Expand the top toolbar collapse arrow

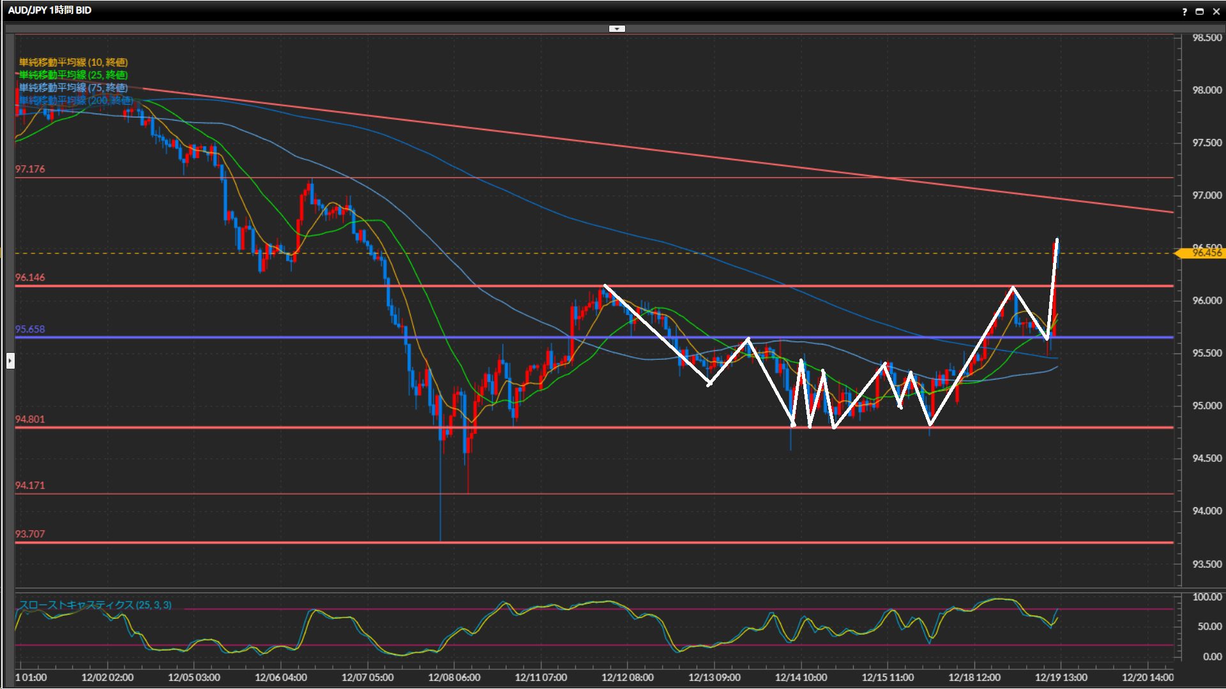[617, 29]
